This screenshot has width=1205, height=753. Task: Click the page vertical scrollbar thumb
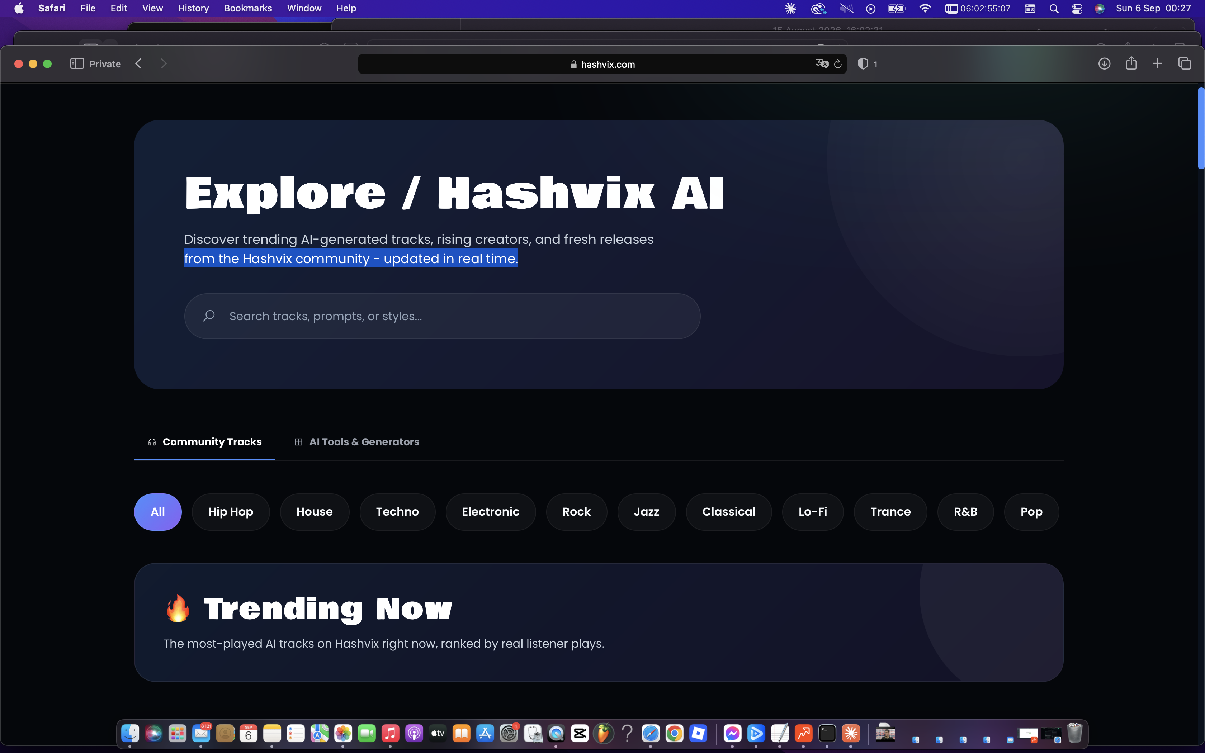tap(1201, 128)
